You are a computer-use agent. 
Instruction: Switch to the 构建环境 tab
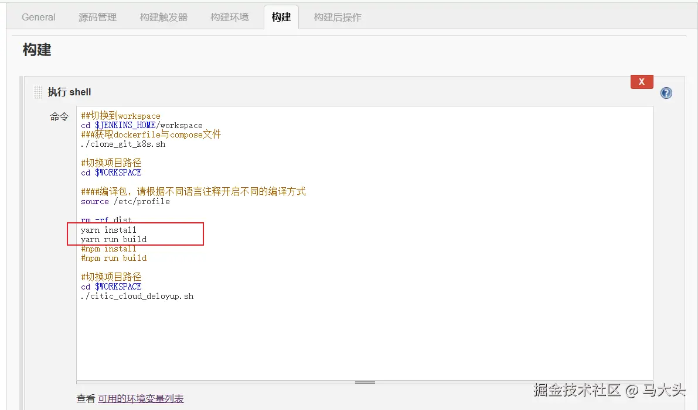[229, 17]
